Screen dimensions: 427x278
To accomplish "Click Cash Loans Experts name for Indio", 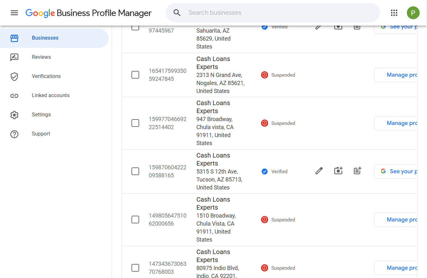I will pos(213,256).
